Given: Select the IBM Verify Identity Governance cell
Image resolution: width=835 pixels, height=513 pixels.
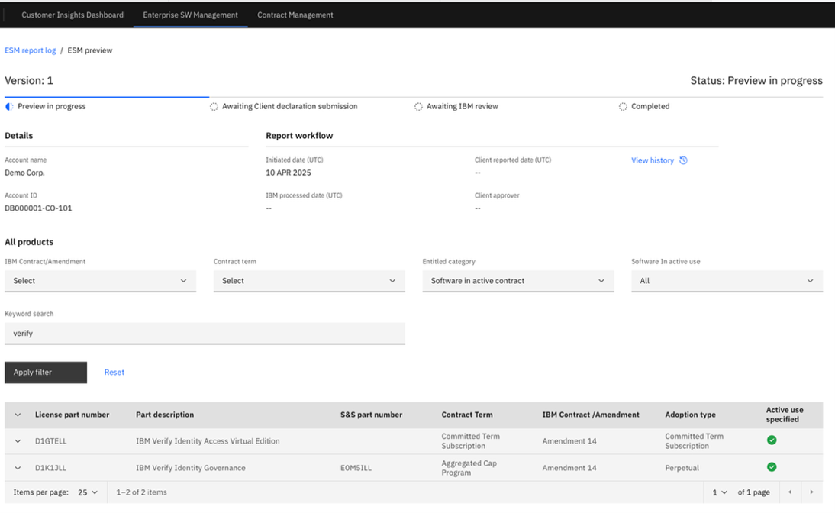Looking at the screenshot, I should [x=191, y=468].
